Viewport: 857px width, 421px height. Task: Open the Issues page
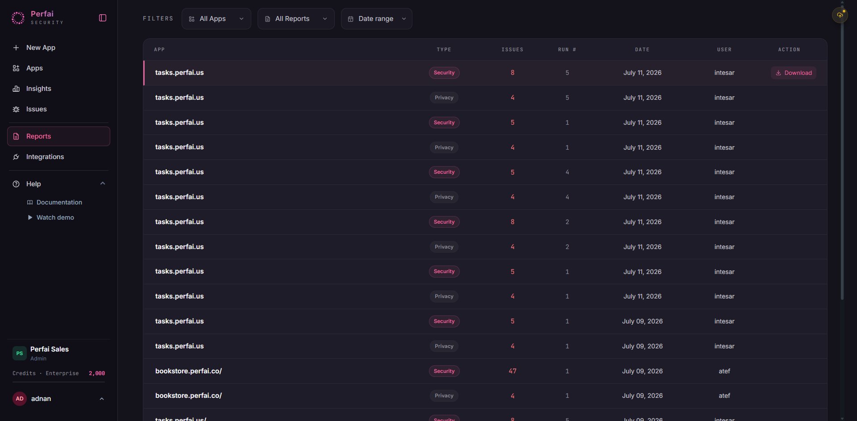pos(58,109)
